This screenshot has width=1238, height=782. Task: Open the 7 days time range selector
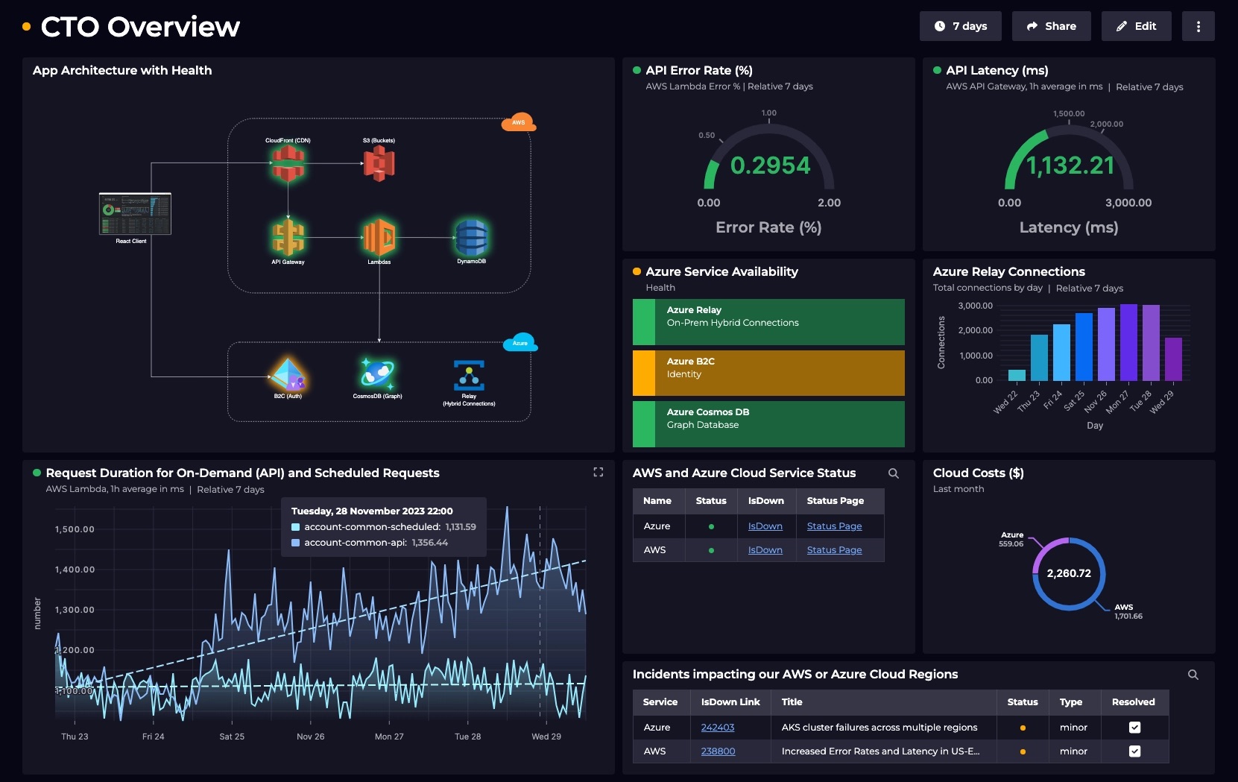point(961,25)
